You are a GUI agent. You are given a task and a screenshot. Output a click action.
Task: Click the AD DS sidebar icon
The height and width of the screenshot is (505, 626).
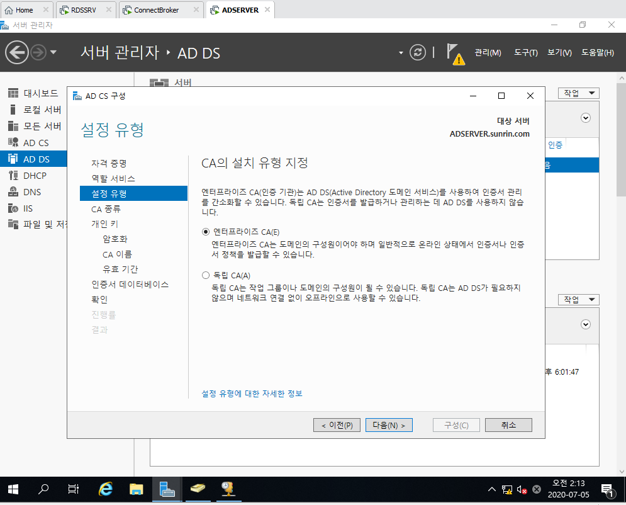[13, 159]
